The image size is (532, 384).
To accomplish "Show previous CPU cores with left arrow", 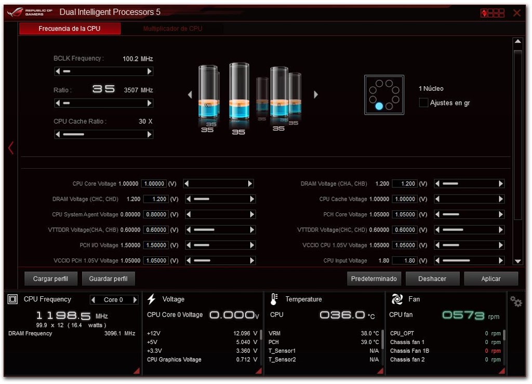I will (x=190, y=94).
